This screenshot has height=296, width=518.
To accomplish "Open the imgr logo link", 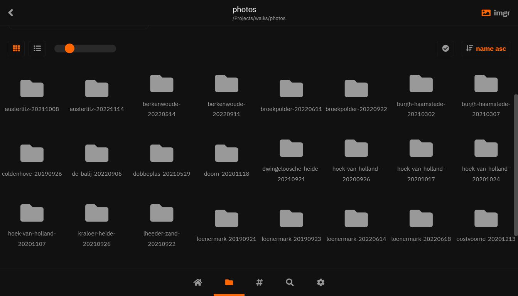I will point(496,13).
